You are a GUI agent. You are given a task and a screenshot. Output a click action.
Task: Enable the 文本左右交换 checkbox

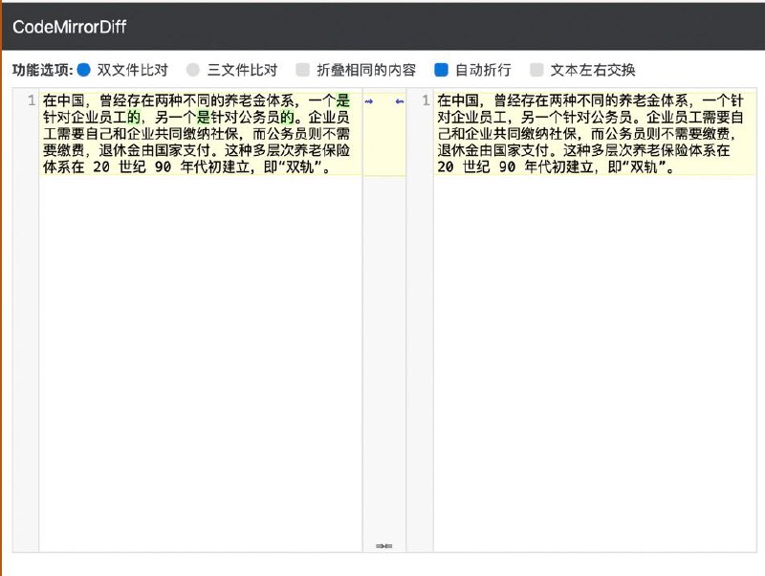coord(537,69)
